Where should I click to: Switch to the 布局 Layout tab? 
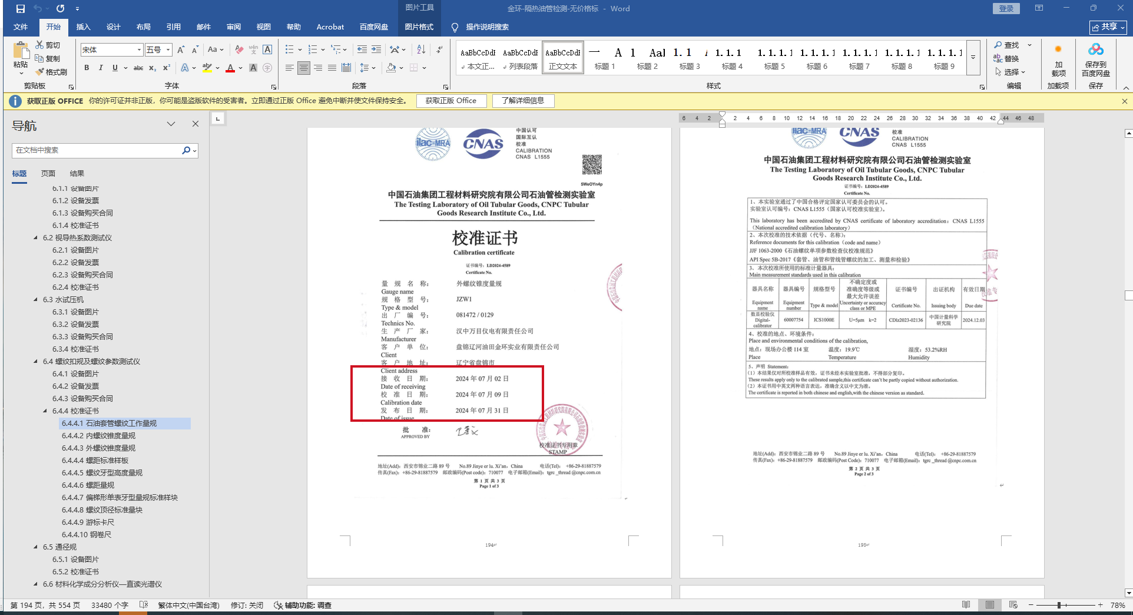[x=144, y=27]
